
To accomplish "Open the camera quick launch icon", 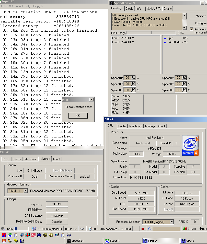I will 69,235.
